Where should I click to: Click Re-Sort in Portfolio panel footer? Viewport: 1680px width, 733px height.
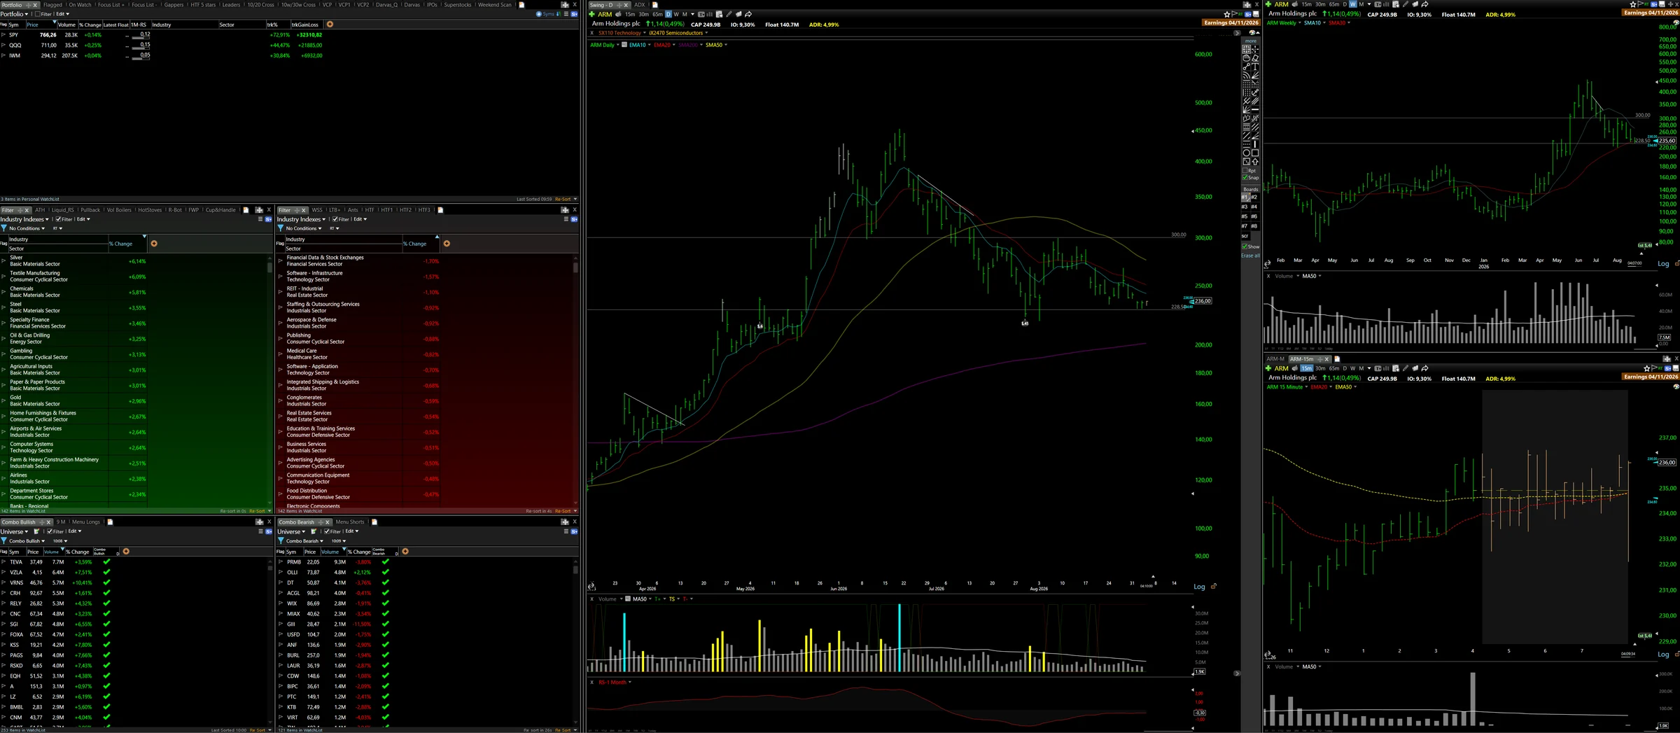click(x=563, y=199)
